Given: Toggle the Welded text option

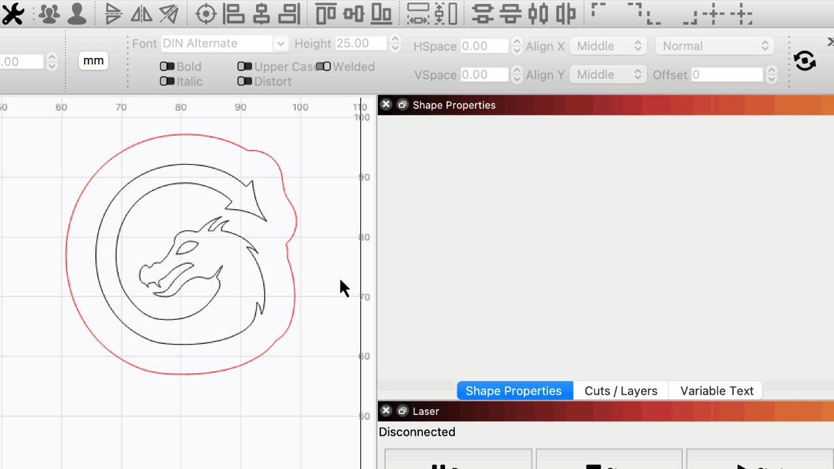Looking at the screenshot, I should [x=323, y=66].
